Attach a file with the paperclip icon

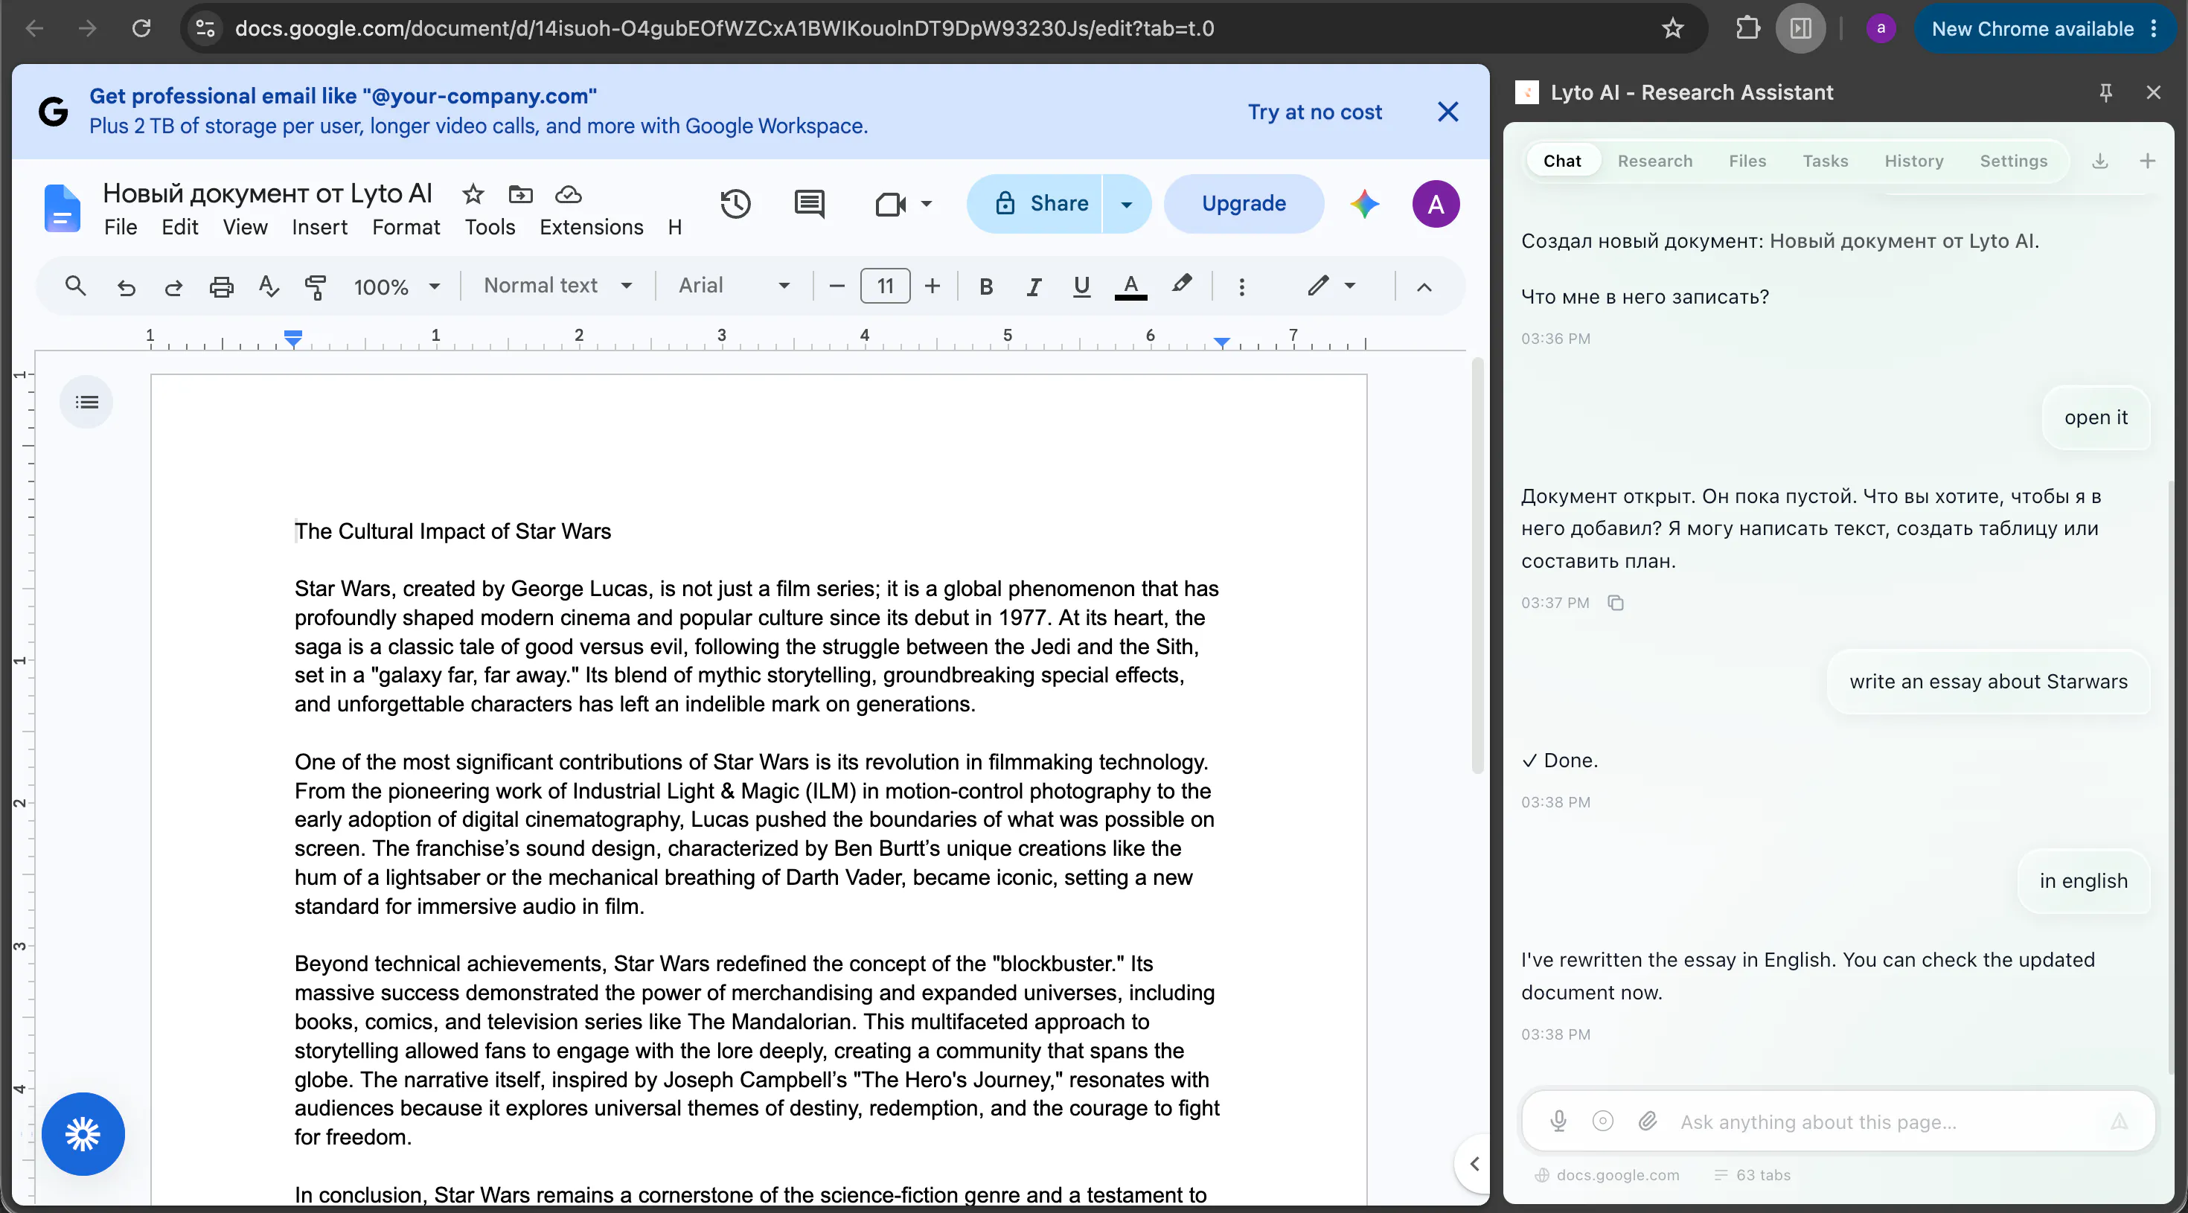[1648, 1121]
